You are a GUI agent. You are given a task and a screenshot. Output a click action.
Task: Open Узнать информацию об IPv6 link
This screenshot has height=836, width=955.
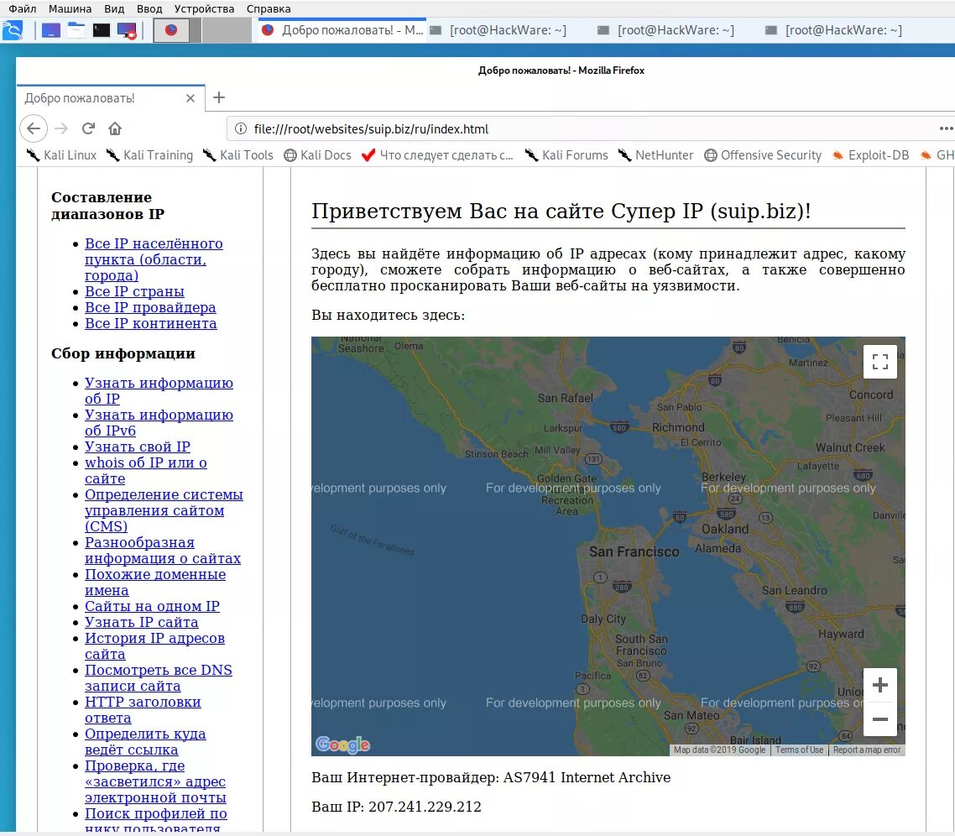[159, 422]
